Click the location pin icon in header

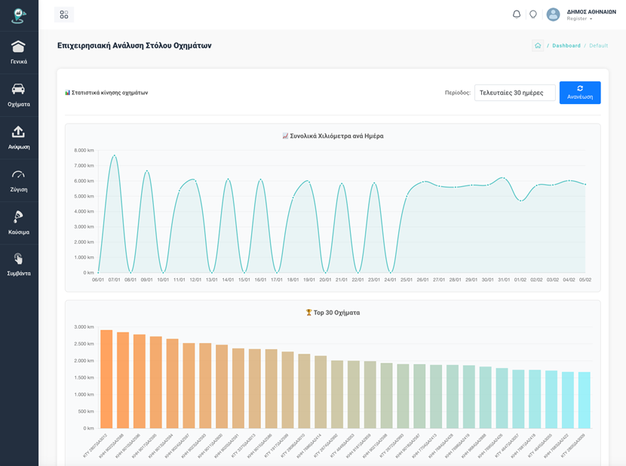coord(533,14)
